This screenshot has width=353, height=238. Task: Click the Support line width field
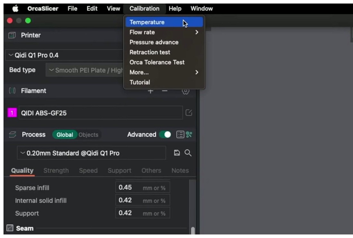[x=143, y=213]
